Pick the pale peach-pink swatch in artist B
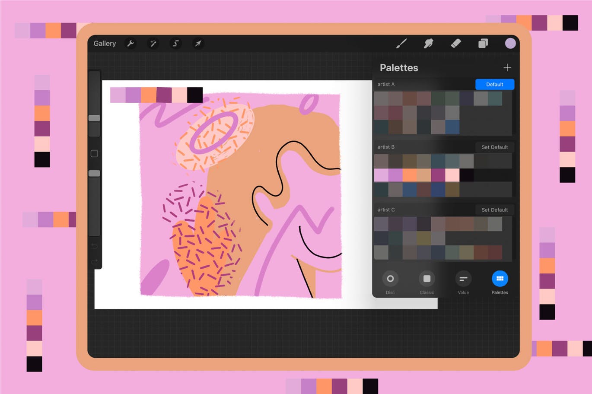592x394 pixels. 452,175
